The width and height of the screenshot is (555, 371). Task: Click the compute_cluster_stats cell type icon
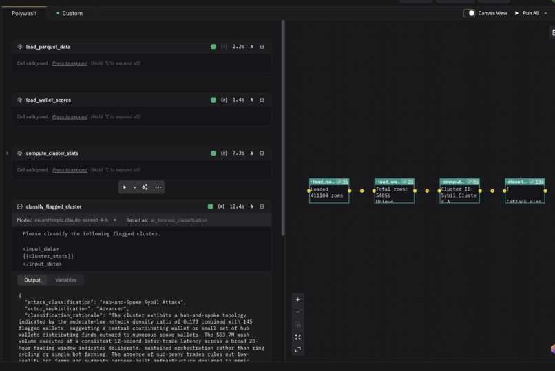click(x=19, y=153)
